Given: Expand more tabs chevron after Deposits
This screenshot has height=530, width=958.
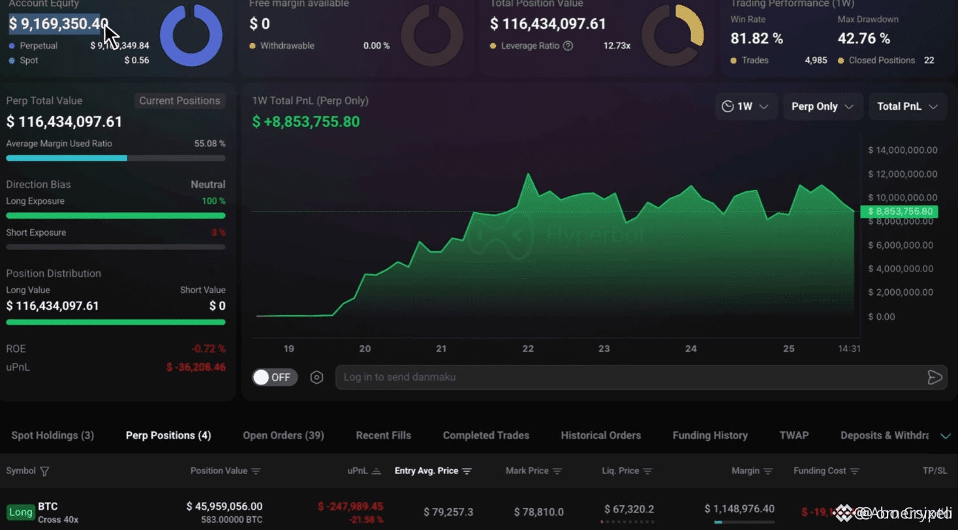Looking at the screenshot, I should pos(946,436).
